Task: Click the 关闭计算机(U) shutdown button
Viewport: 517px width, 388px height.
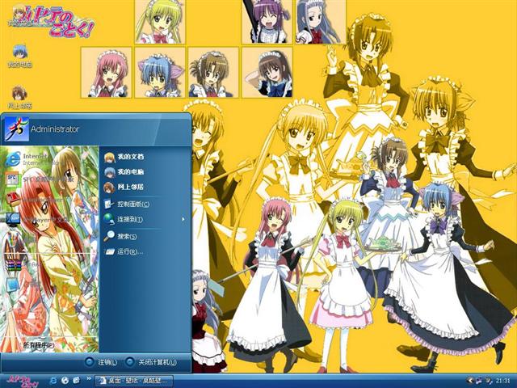Action: coord(151,362)
